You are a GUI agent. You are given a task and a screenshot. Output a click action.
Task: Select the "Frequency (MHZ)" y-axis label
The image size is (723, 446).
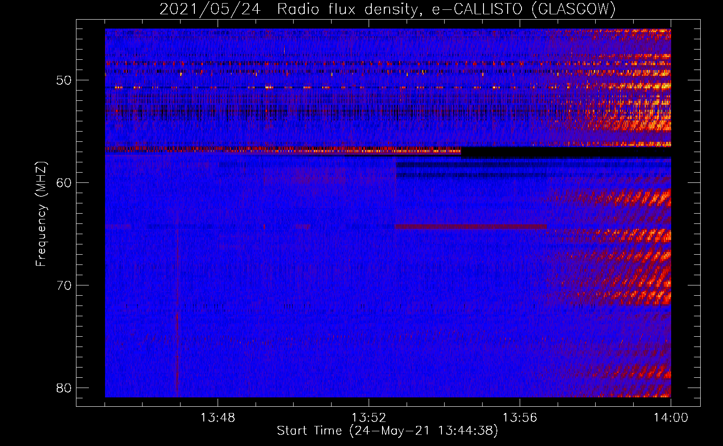41,214
